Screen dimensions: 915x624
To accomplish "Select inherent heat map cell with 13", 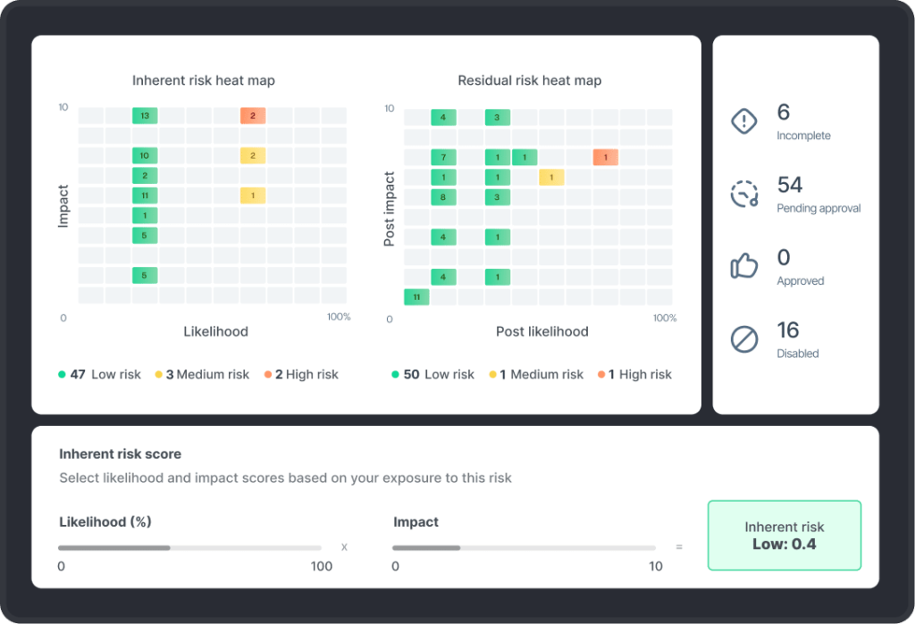I will click(x=145, y=116).
